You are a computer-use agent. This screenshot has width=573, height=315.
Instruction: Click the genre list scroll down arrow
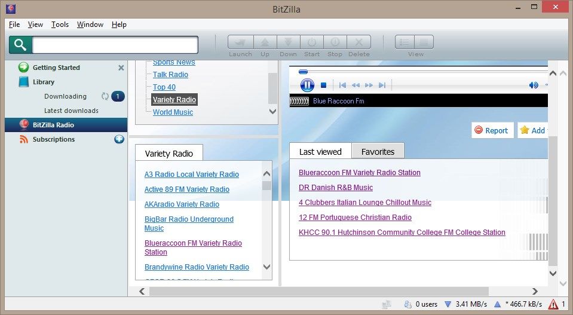[272, 111]
